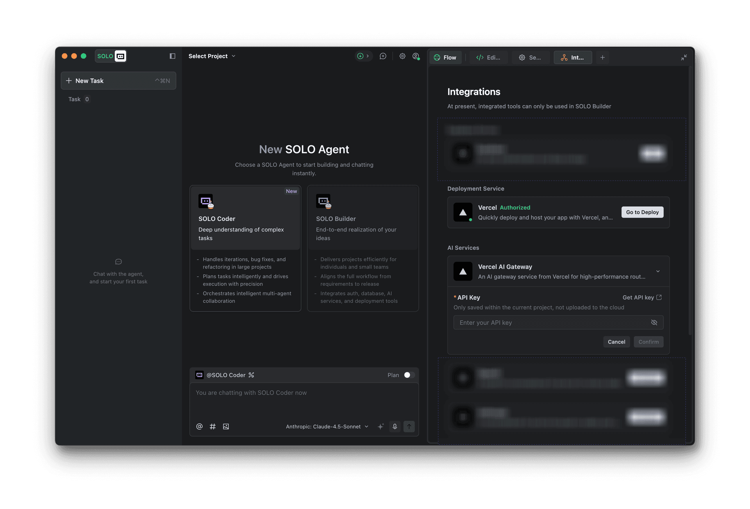Click the # hashtag context icon

tap(212, 427)
